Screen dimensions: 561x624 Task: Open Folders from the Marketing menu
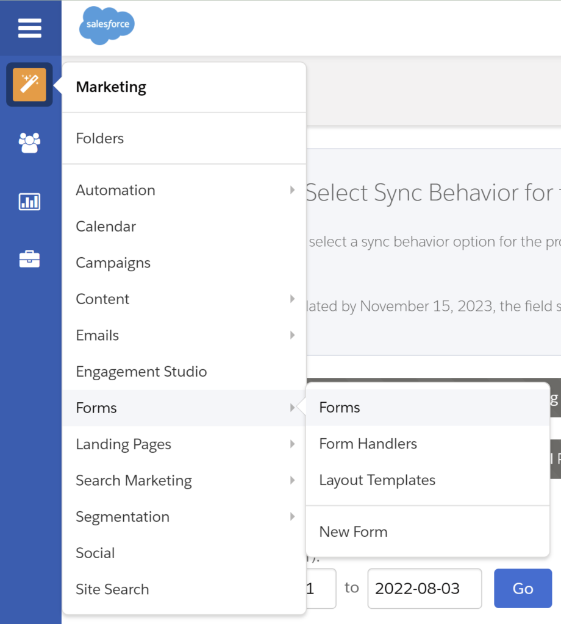(100, 138)
